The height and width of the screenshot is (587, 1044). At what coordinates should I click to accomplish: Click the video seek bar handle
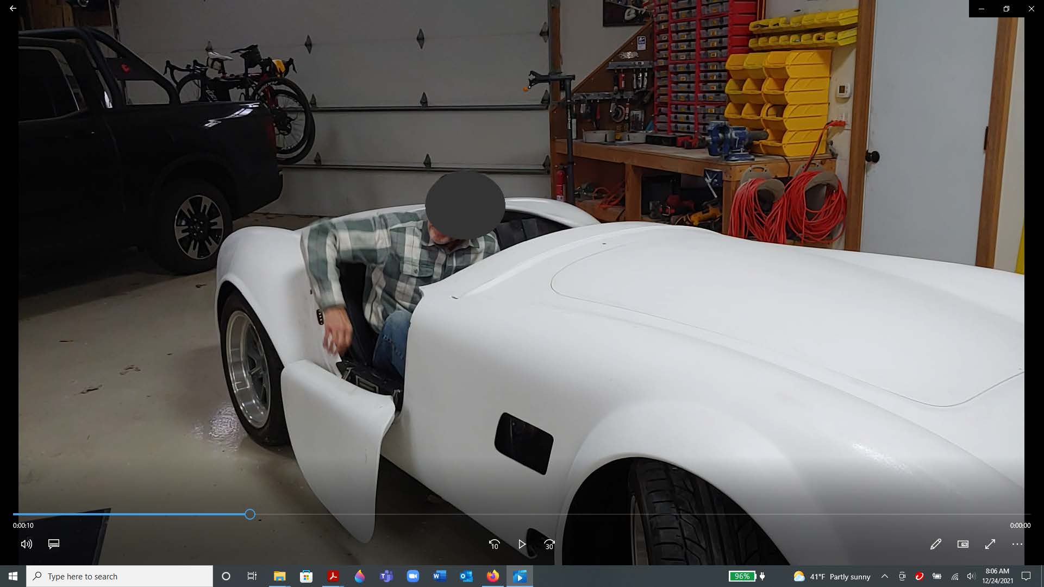point(250,514)
